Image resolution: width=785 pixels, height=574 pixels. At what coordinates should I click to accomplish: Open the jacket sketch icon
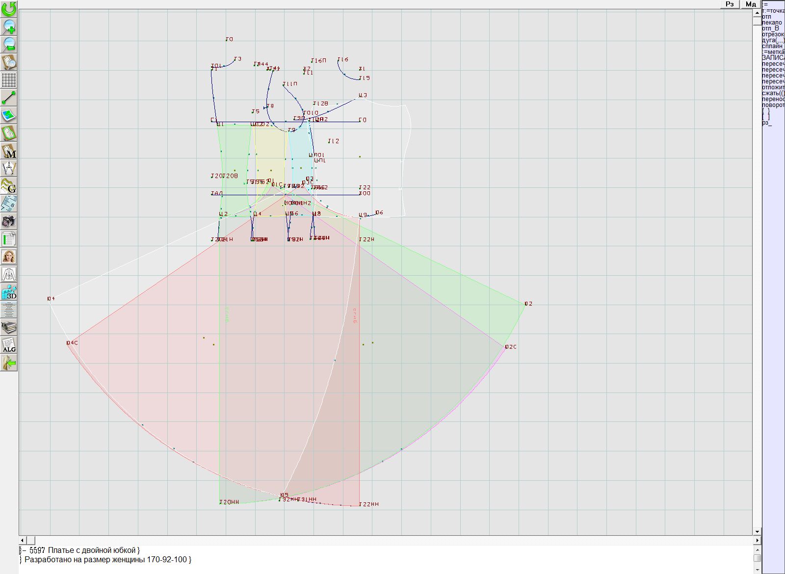9,274
